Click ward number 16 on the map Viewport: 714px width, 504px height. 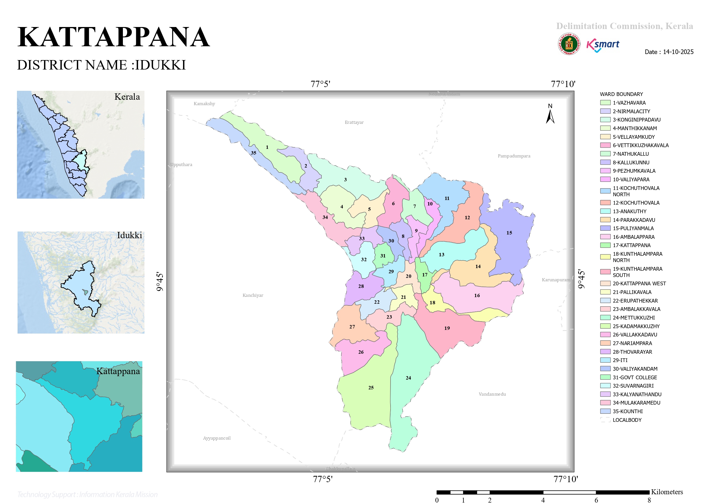tap(477, 295)
